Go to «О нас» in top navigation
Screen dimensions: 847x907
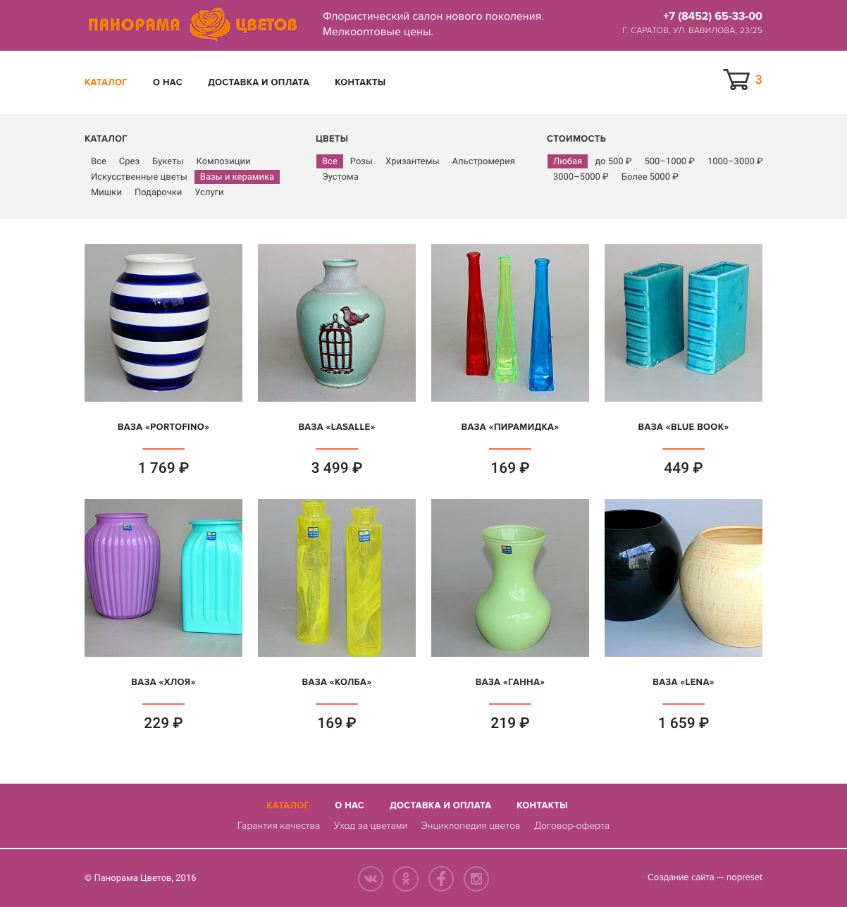(168, 82)
